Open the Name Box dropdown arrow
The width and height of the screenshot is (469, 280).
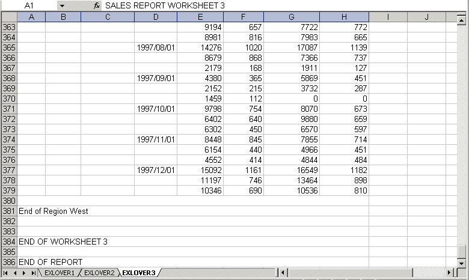(61, 5)
